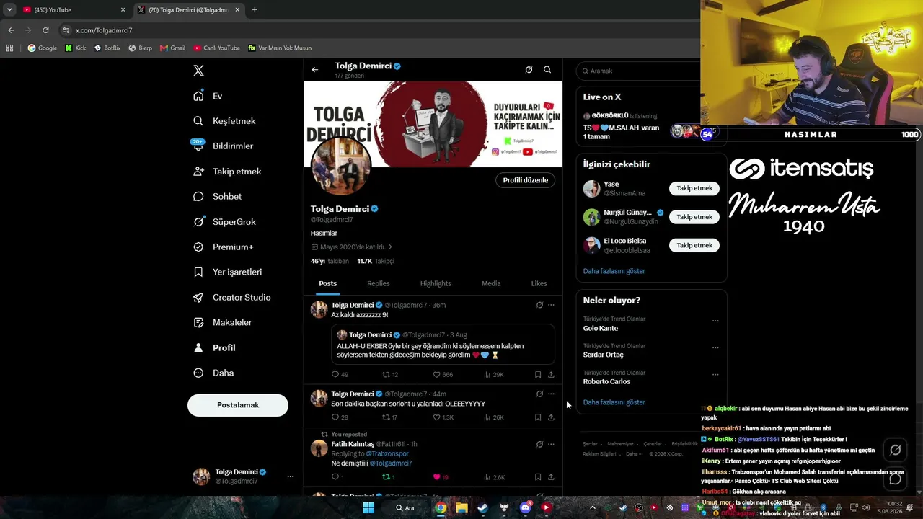The height and width of the screenshot is (519, 923).
Task: Switch to the Media tab
Action: (491, 283)
